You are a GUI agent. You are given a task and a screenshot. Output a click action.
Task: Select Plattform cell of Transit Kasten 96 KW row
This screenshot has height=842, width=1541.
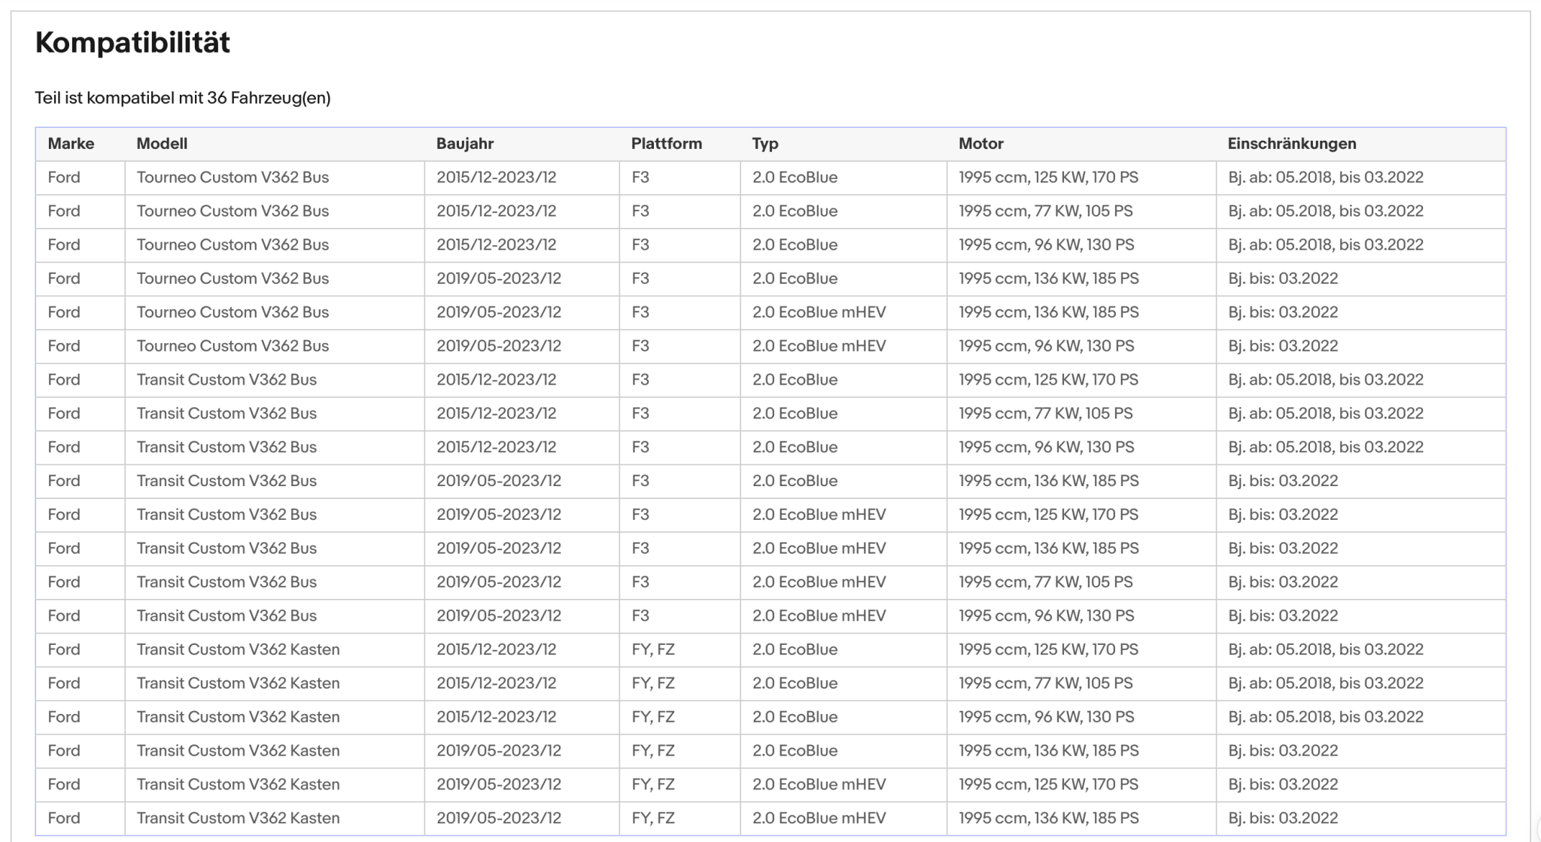coord(679,717)
